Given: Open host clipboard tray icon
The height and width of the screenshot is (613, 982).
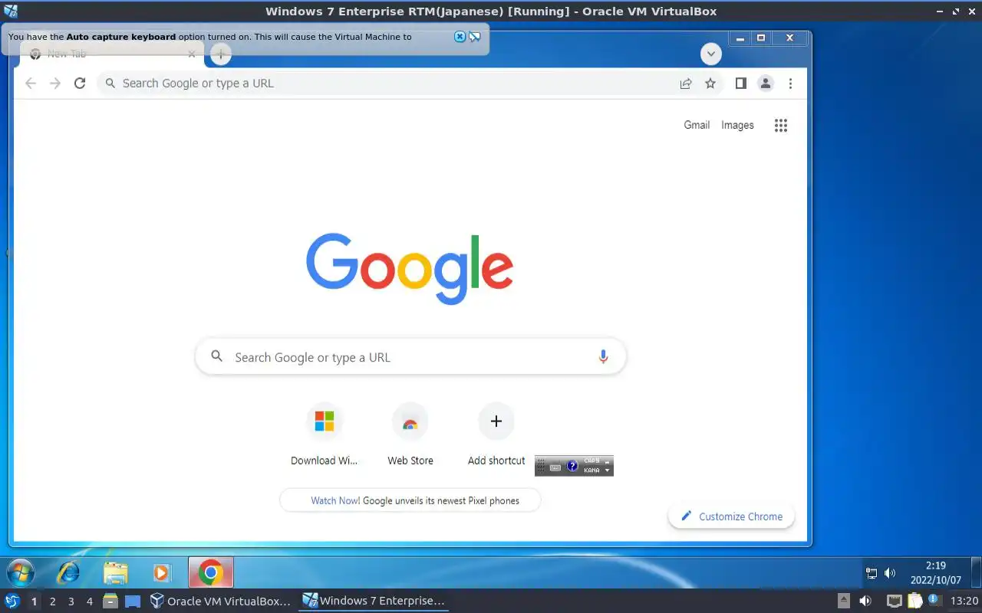Looking at the screenshot, I should [x=914, y=601].
